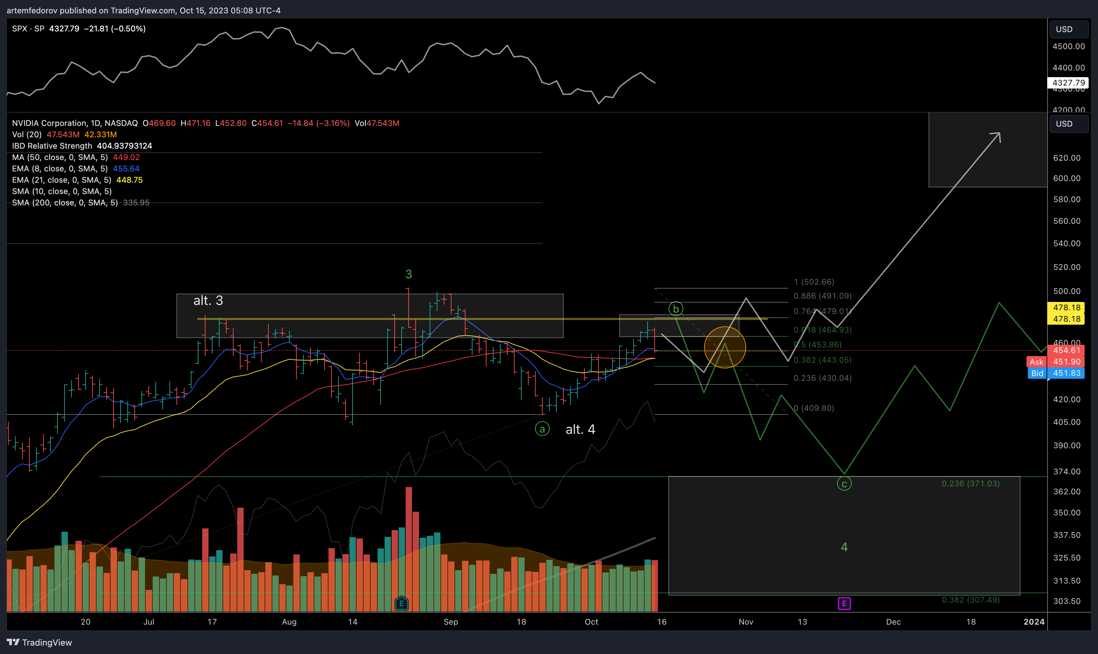Click Fibonacci level 0.618 (464.93)

pos(823,330)
